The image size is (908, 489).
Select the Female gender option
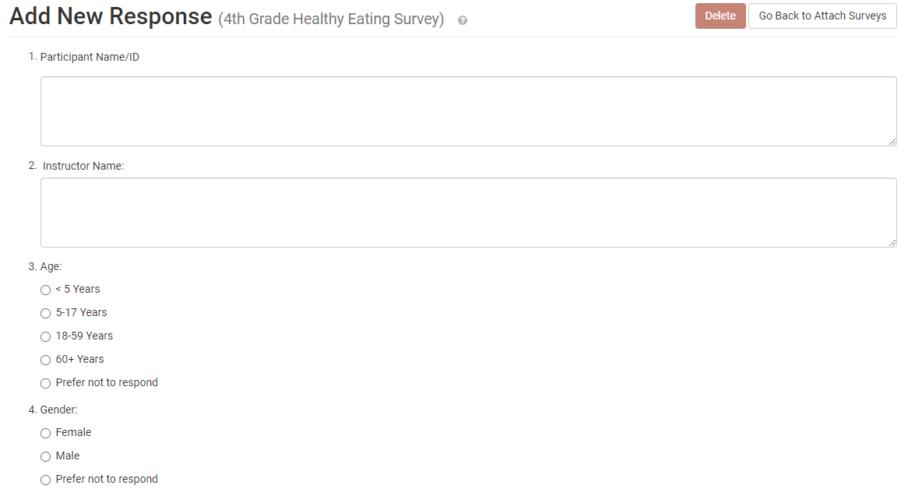click(x=45, y=433)
